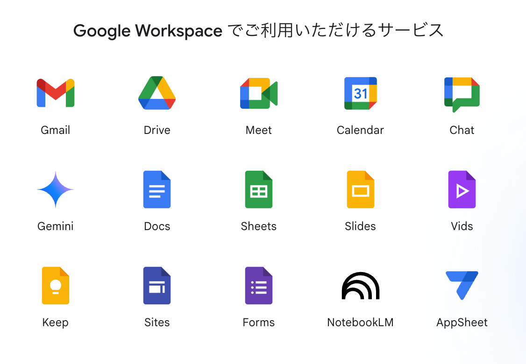Click the Keep lightbulb note icon

click(55, 286)
